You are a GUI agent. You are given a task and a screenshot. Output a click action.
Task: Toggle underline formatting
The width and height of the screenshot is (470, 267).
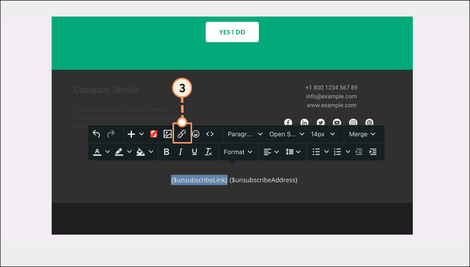click(x=194, y=152)
